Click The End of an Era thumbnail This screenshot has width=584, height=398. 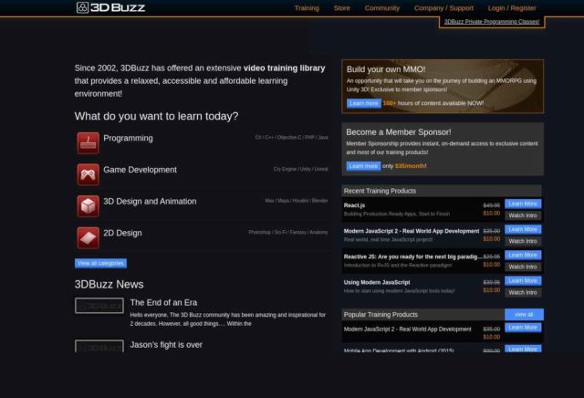pos(99,306)
